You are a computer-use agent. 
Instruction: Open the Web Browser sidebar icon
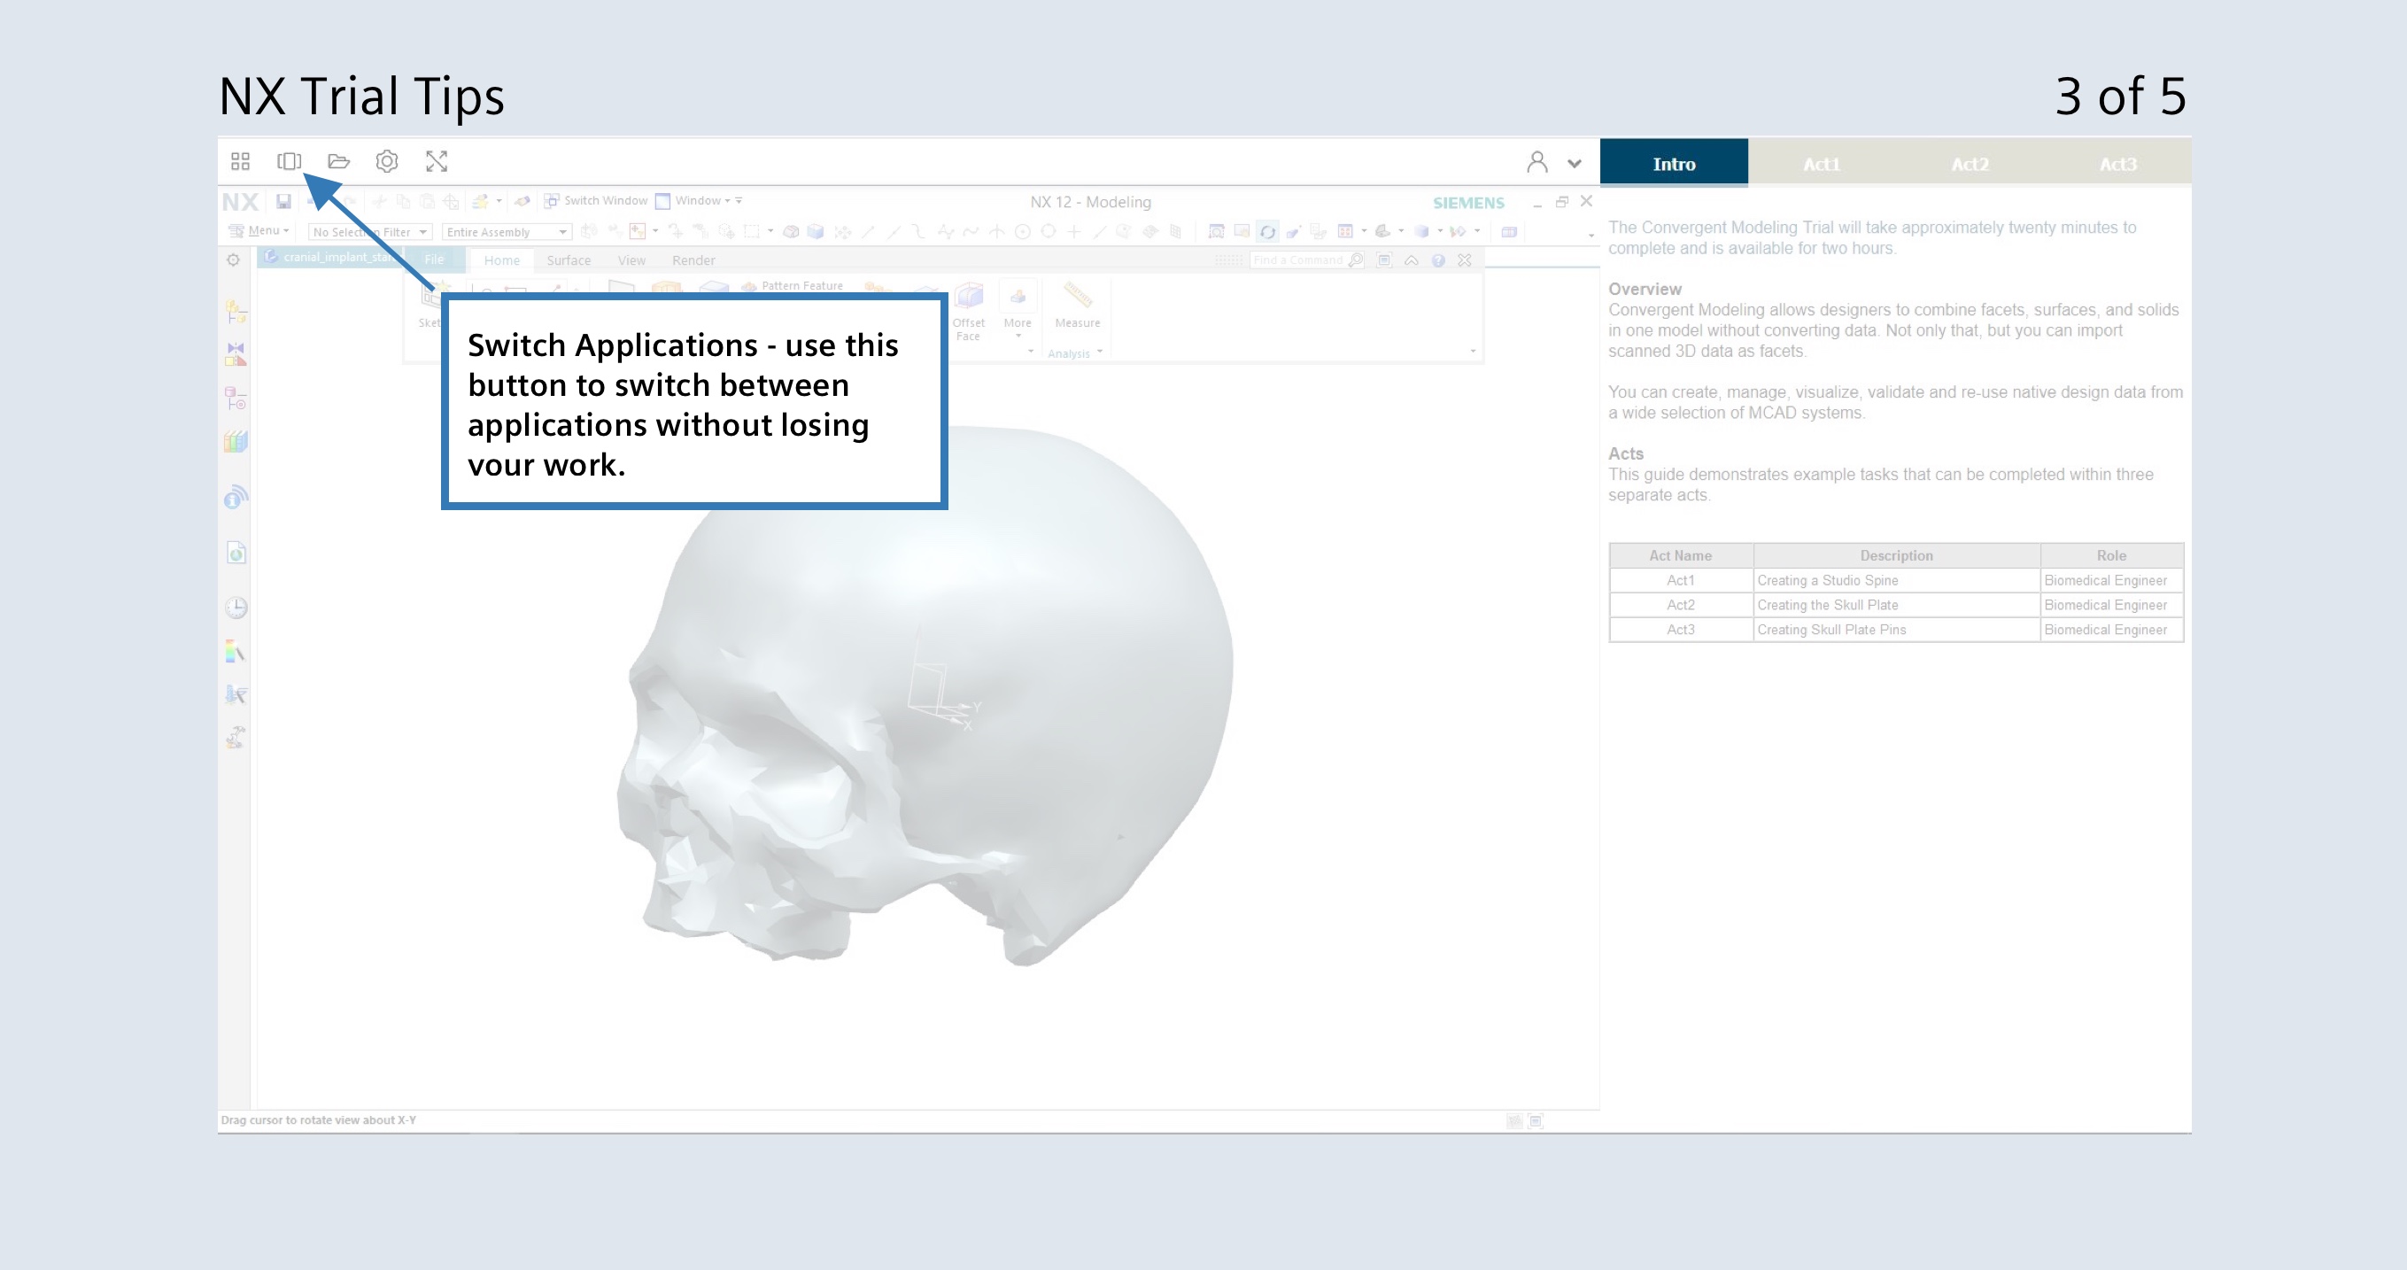(x=236, y=554)
